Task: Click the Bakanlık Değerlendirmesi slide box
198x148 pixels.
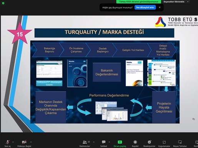Action: point(107,72)
